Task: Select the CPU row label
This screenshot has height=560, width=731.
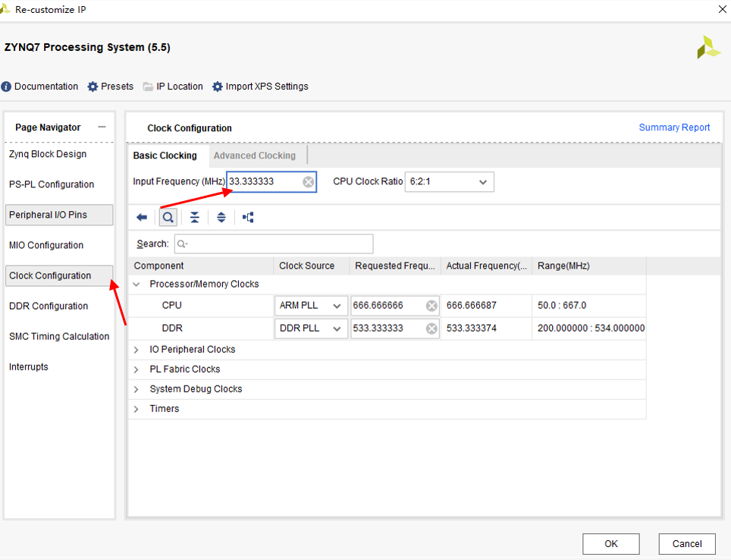Action: 171,306
